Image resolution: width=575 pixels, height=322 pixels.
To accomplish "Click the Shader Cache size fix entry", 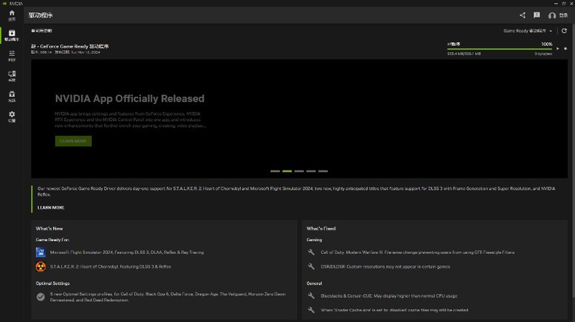I will tap(395, 310).
